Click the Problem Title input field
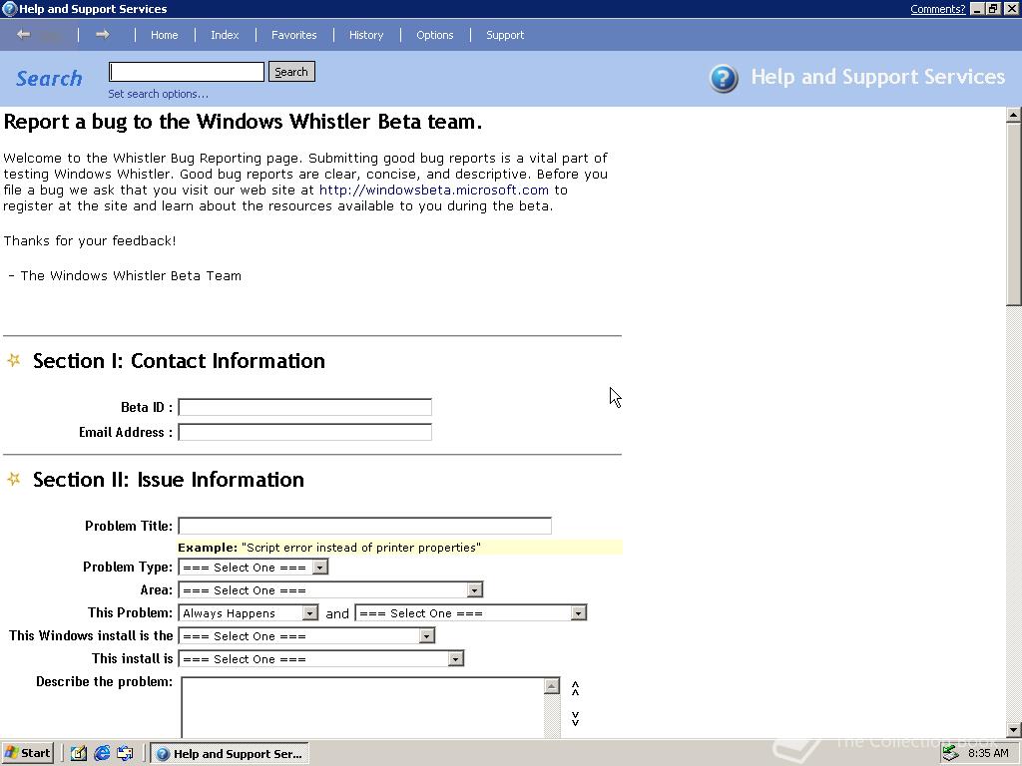This screenshot has height=766, width=1022. pos(365,526)
